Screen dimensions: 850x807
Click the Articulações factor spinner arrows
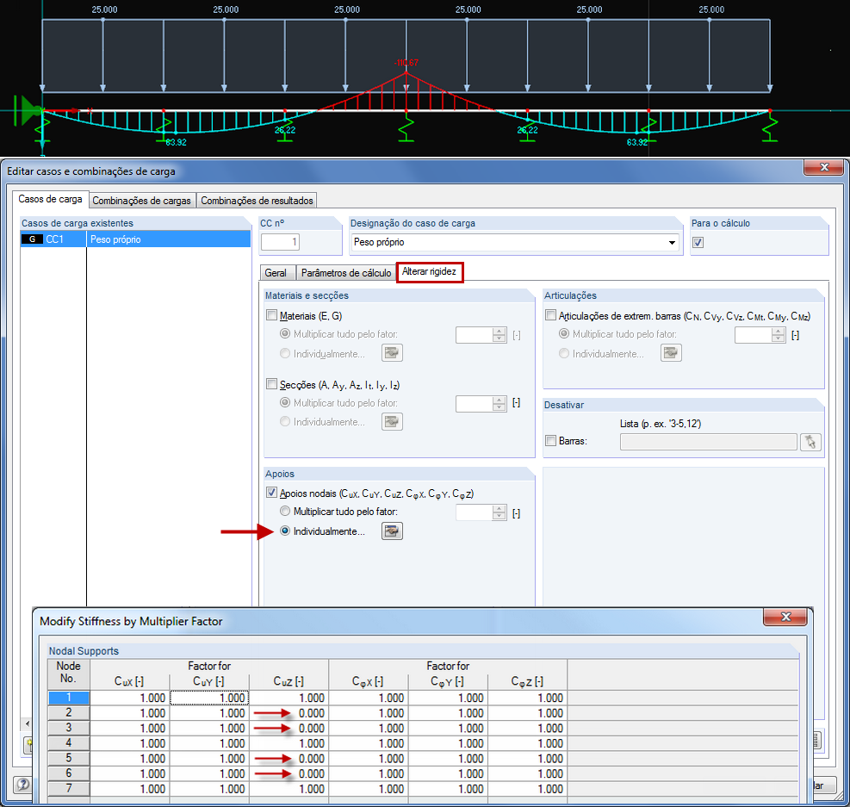point(778,335)
